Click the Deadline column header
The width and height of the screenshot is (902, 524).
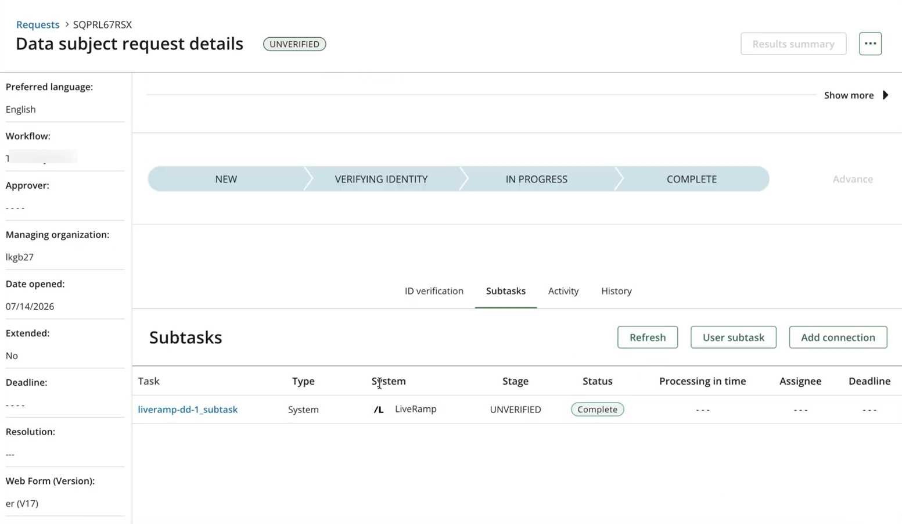pyautogui.click(x=869, y=381)
